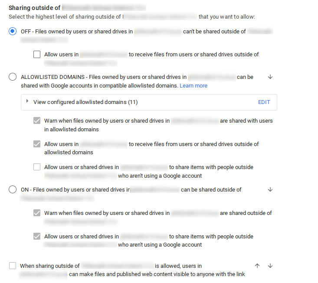Enable receiving outside files under OFF option
The image size is (318, 283).
coord(37,55)
